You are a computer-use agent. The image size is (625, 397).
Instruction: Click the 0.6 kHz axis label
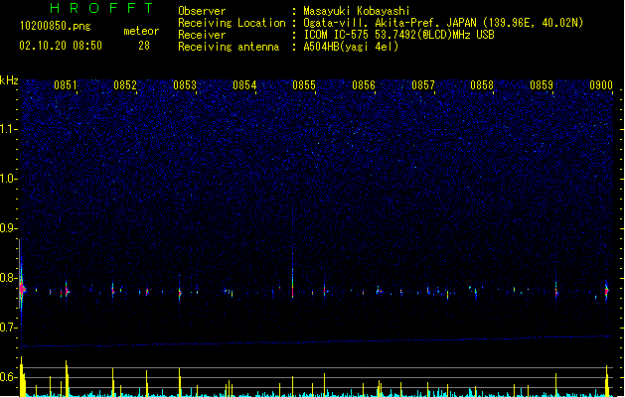pyautogui.click(x=8, y=377)
